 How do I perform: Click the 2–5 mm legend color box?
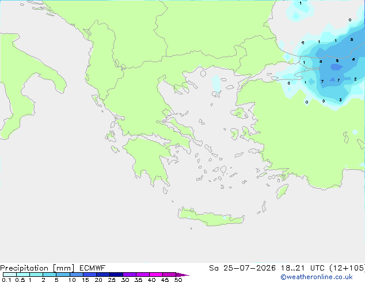50,275
